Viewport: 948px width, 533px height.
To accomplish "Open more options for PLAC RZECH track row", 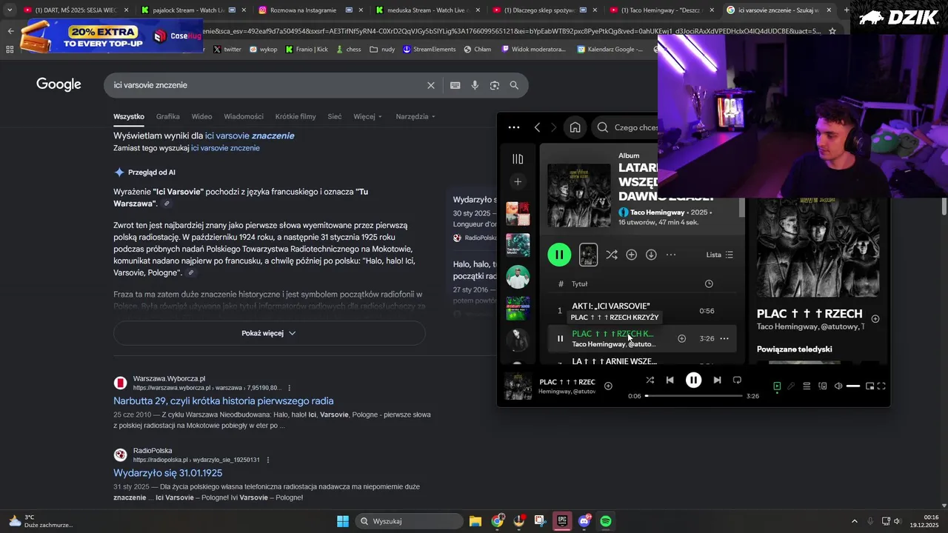I will coord(724,338).
